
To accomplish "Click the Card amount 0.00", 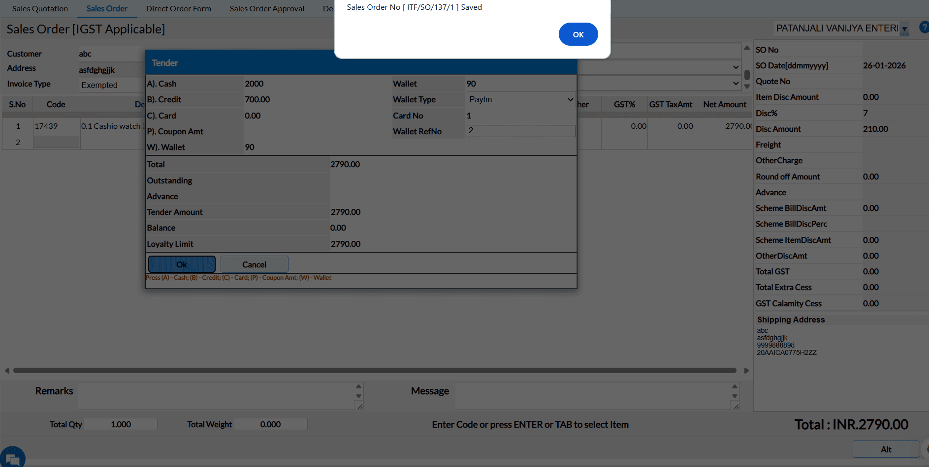I will [253, 116].
